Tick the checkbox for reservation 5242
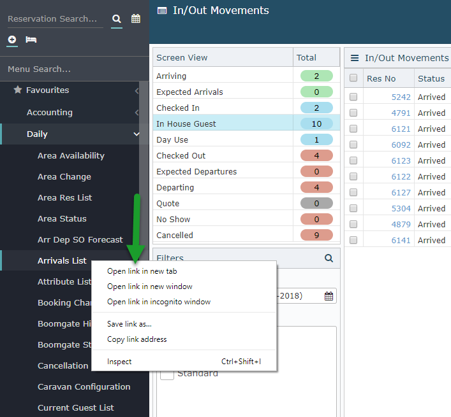 coord(353,97)
